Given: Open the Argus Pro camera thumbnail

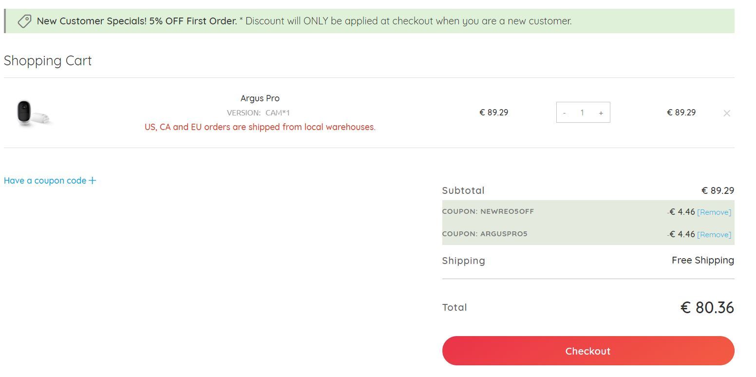Looking at the screenshot, I should [32, 113].
